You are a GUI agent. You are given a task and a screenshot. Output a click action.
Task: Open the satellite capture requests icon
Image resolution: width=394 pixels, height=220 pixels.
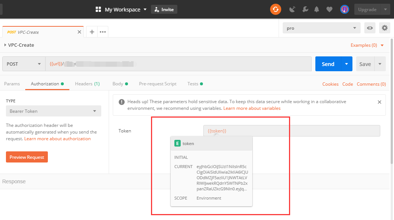292,10
